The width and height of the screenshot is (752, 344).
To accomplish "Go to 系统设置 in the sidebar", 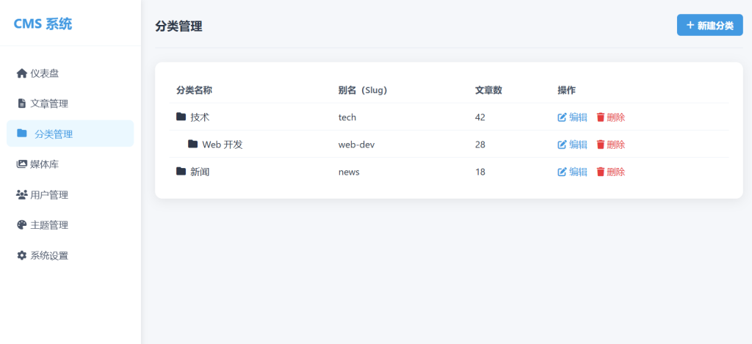I will tap(49, 256).
